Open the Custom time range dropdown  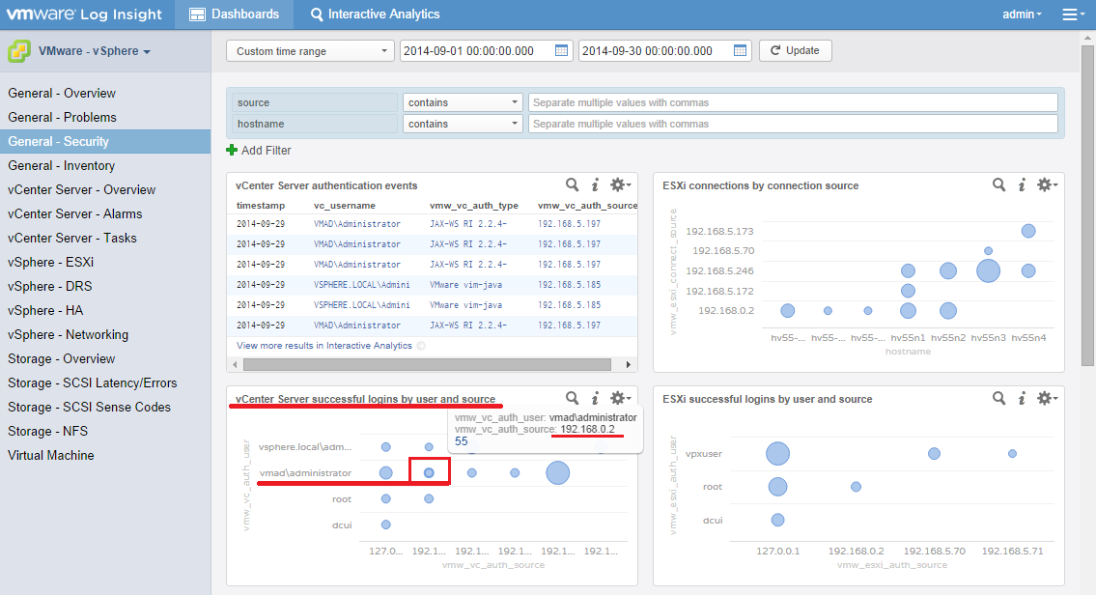(310, 51)
